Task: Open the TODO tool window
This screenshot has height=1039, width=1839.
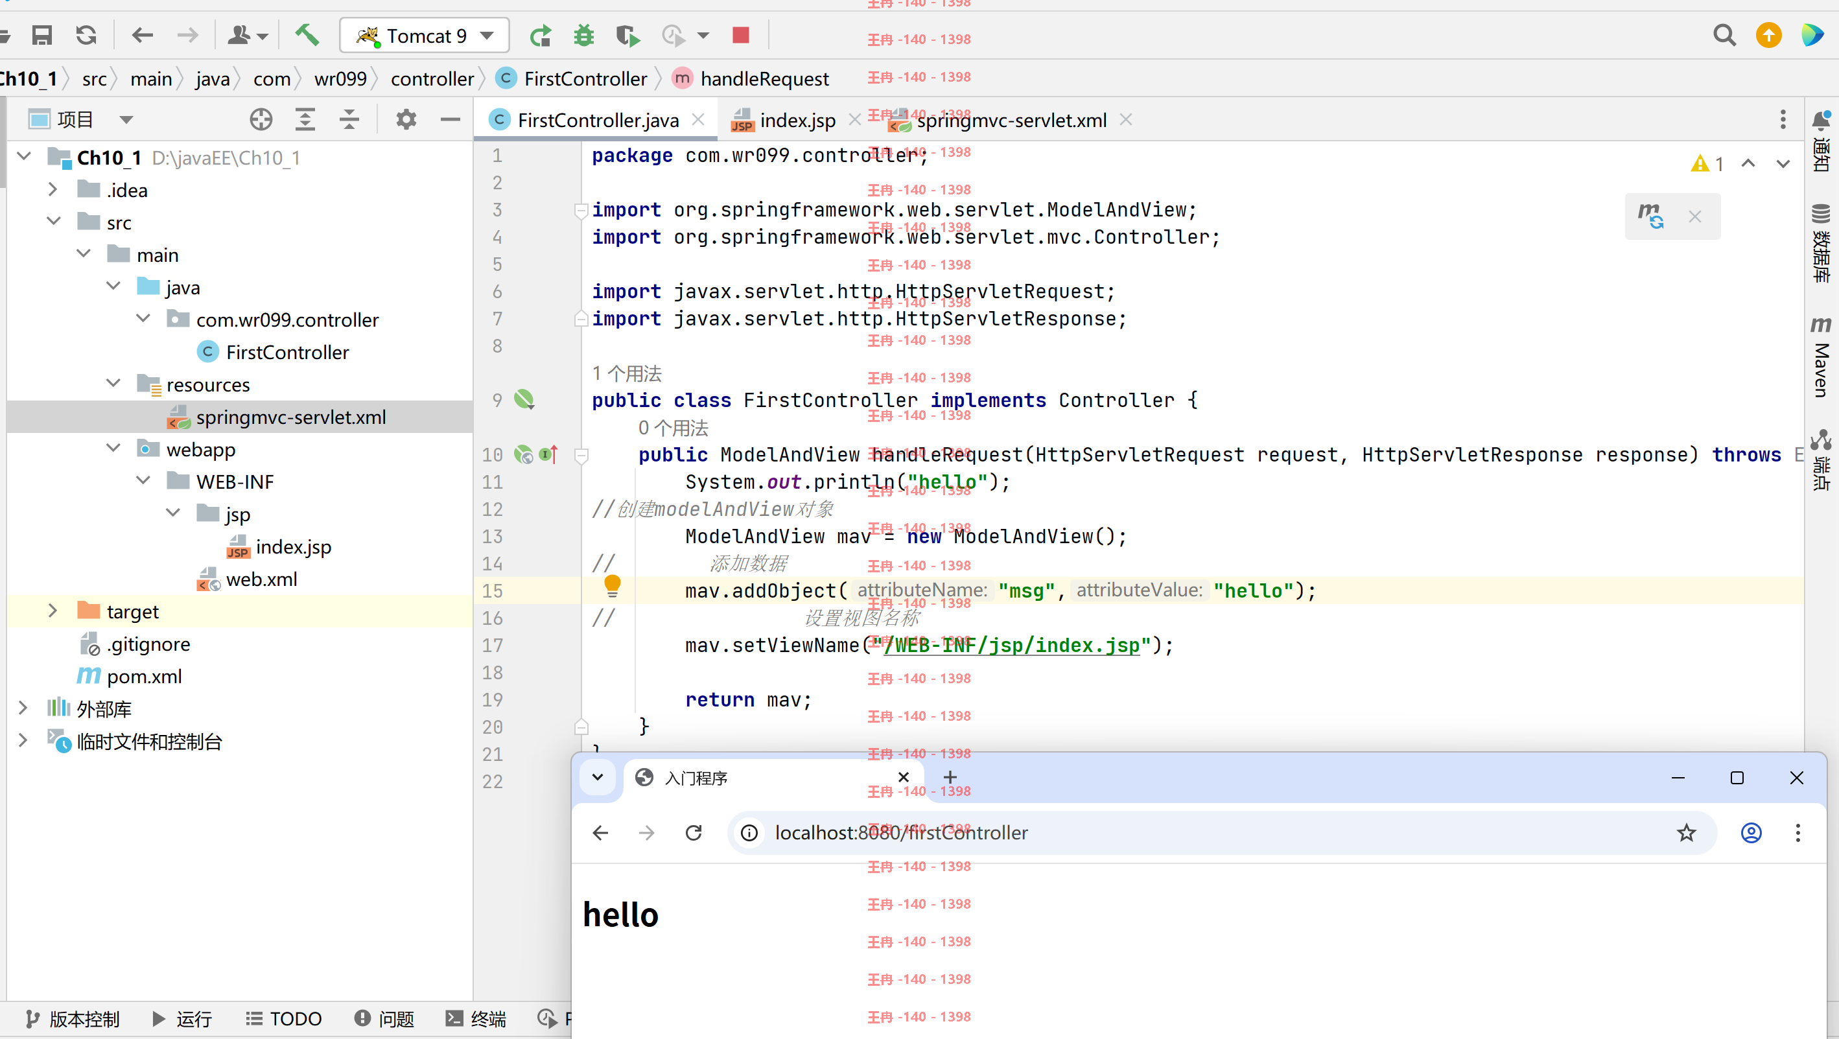Action: pyautogui.click(x=283, y=1018)
